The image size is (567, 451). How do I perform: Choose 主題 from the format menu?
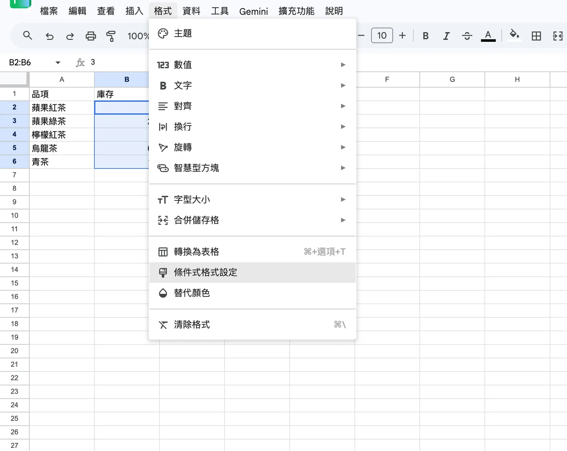click(x=252, y=33)
